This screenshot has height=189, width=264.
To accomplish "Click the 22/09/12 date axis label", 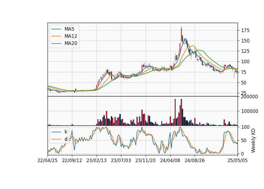I will (72, 161).
